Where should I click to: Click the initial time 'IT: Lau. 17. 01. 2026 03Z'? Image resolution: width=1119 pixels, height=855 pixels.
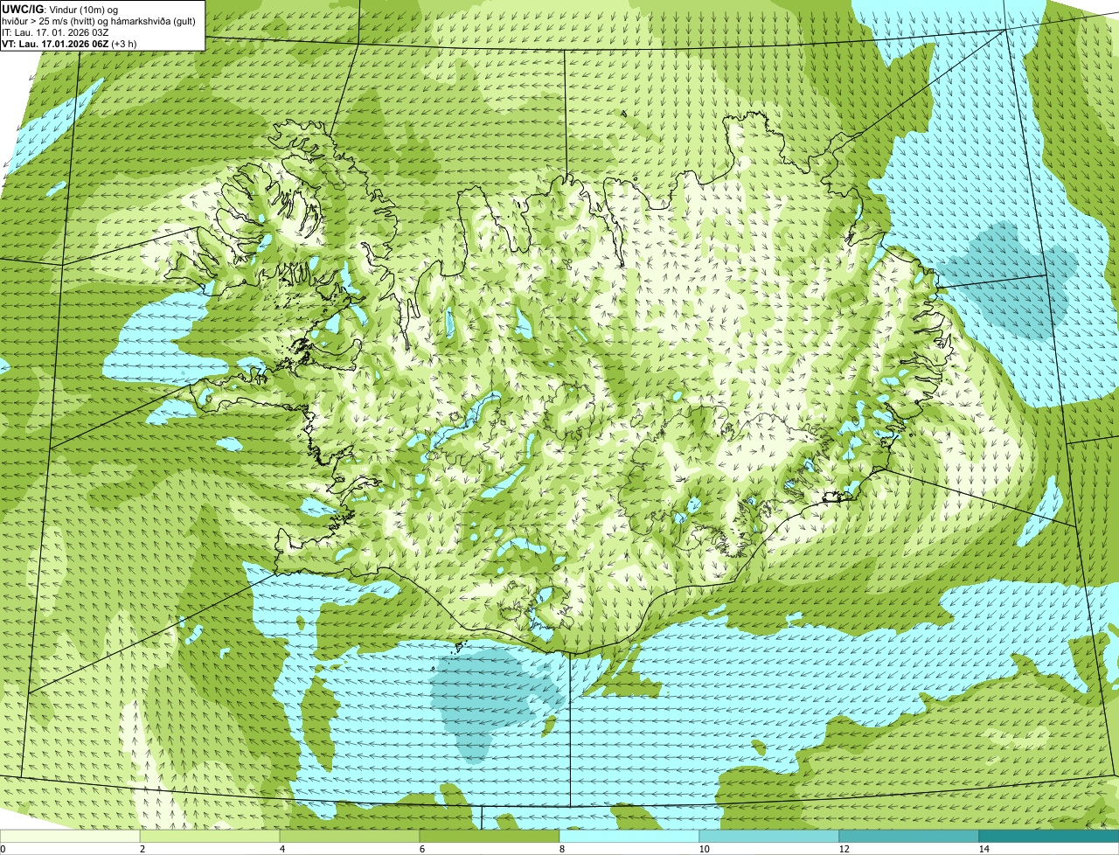click(55, 32)
